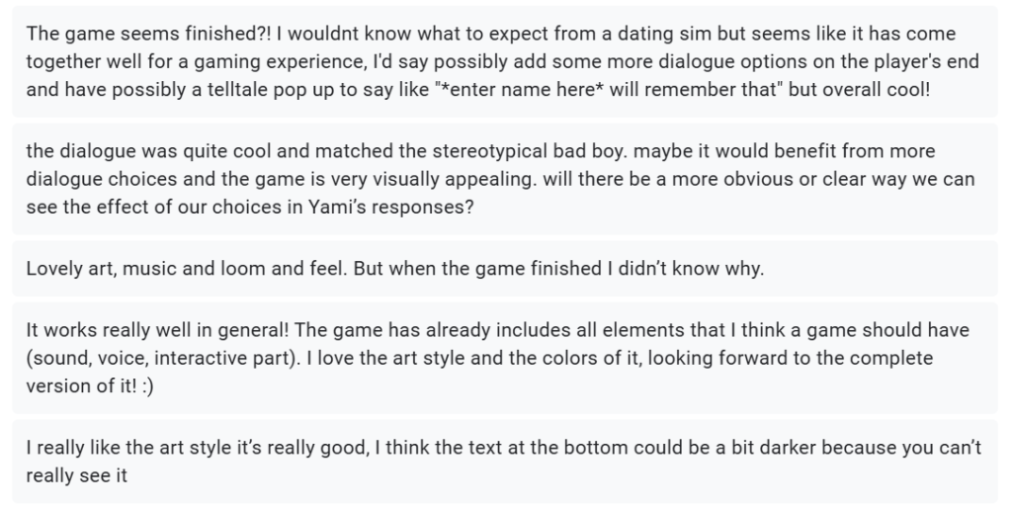The height and width of the screenshot is (510, 1012).
Task: Select the 'Lovely art, music and loom' response
Action: (x=505, y=269)
